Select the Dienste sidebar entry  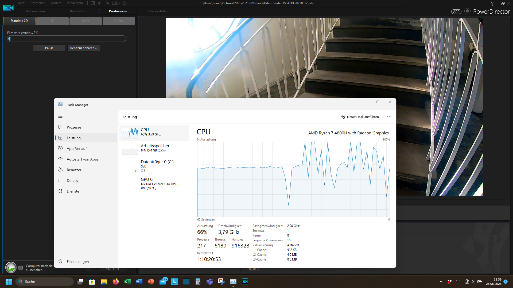(x=73, y=191)
